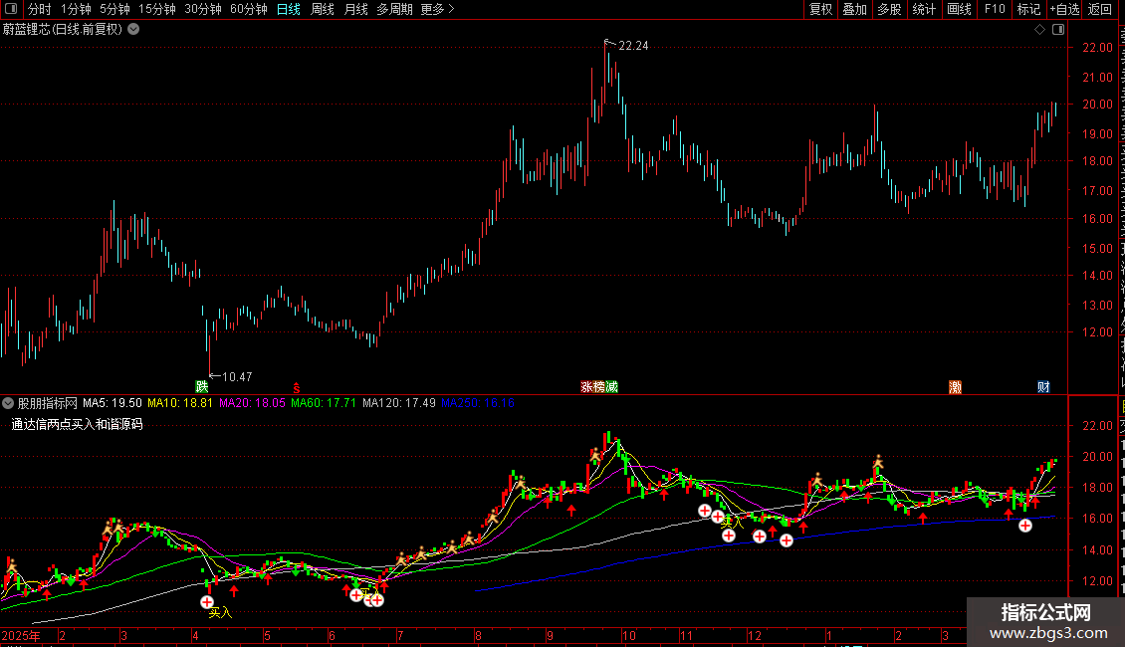Click the MA10: 18.81 value
The width and height of the screenshot is (1125, 647).
(x=180, y=403)
